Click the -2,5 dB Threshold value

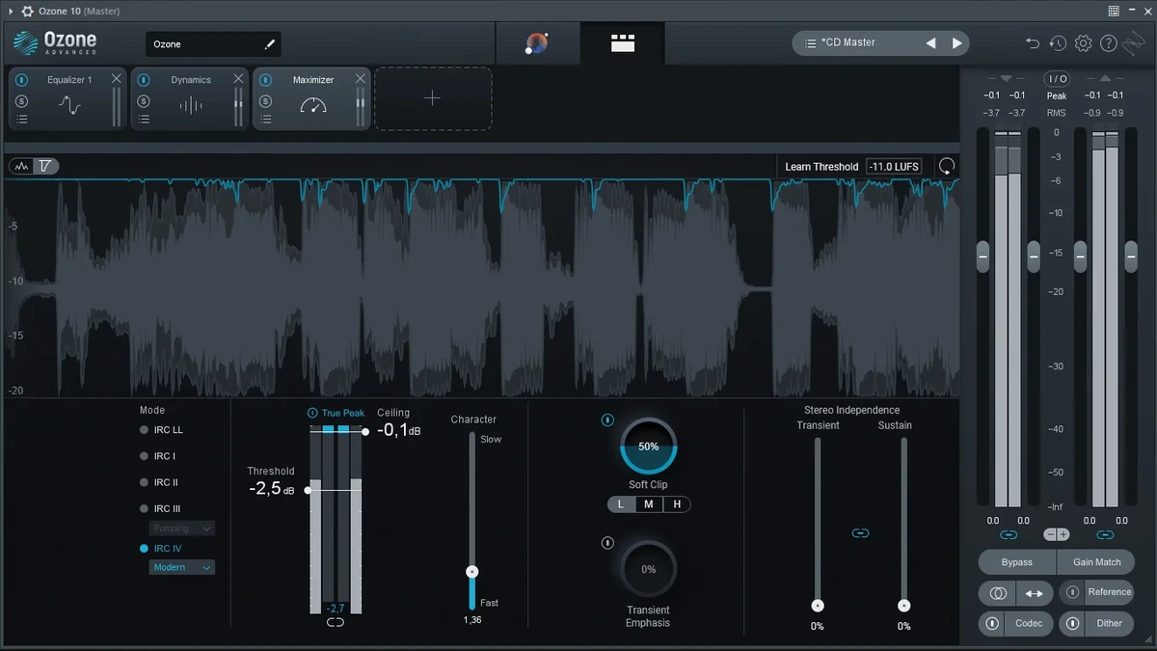tap(271, 489)
